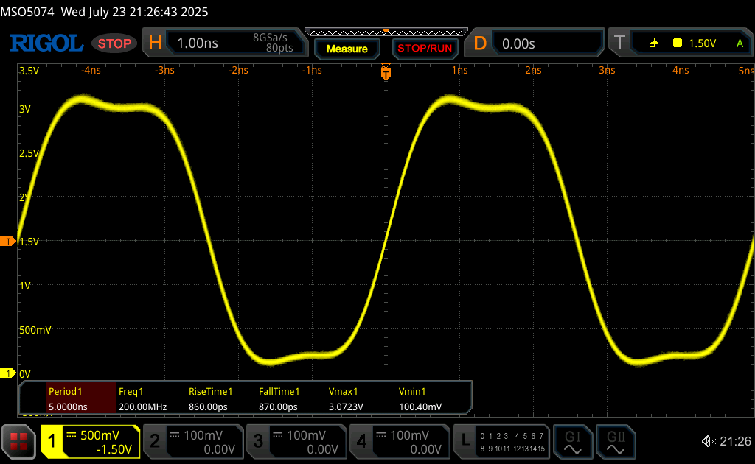Viewport: 755px width, 464px height.
Task: Click the Measure button
Action: (x=347, y=49)
